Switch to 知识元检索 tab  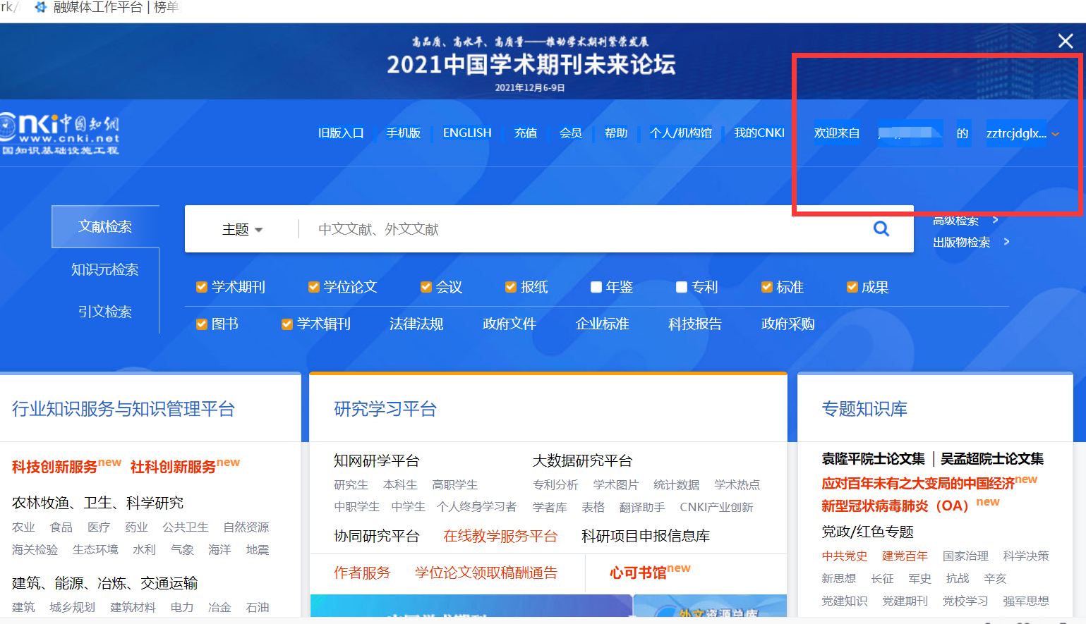point(105,269)
